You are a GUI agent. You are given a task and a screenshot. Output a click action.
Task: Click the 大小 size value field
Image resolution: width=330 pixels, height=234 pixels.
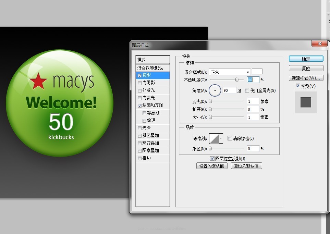(x=253, y=117)
